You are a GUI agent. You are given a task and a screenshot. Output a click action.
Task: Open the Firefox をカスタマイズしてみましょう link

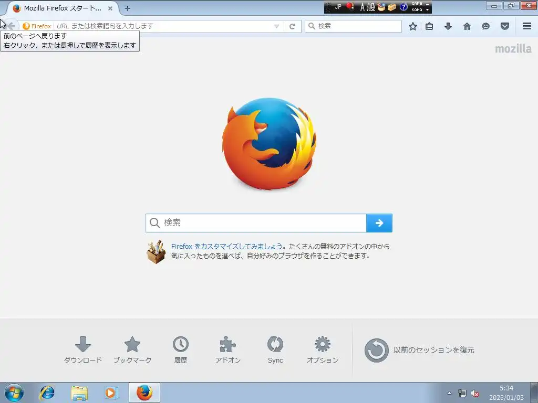tap(227, 247)
